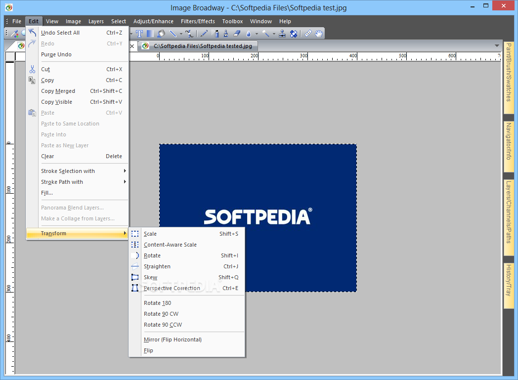Select the Paintbrush tool
Image resolution: width=518 pixels, height=380 pixels.
click(x=226, y=33)
